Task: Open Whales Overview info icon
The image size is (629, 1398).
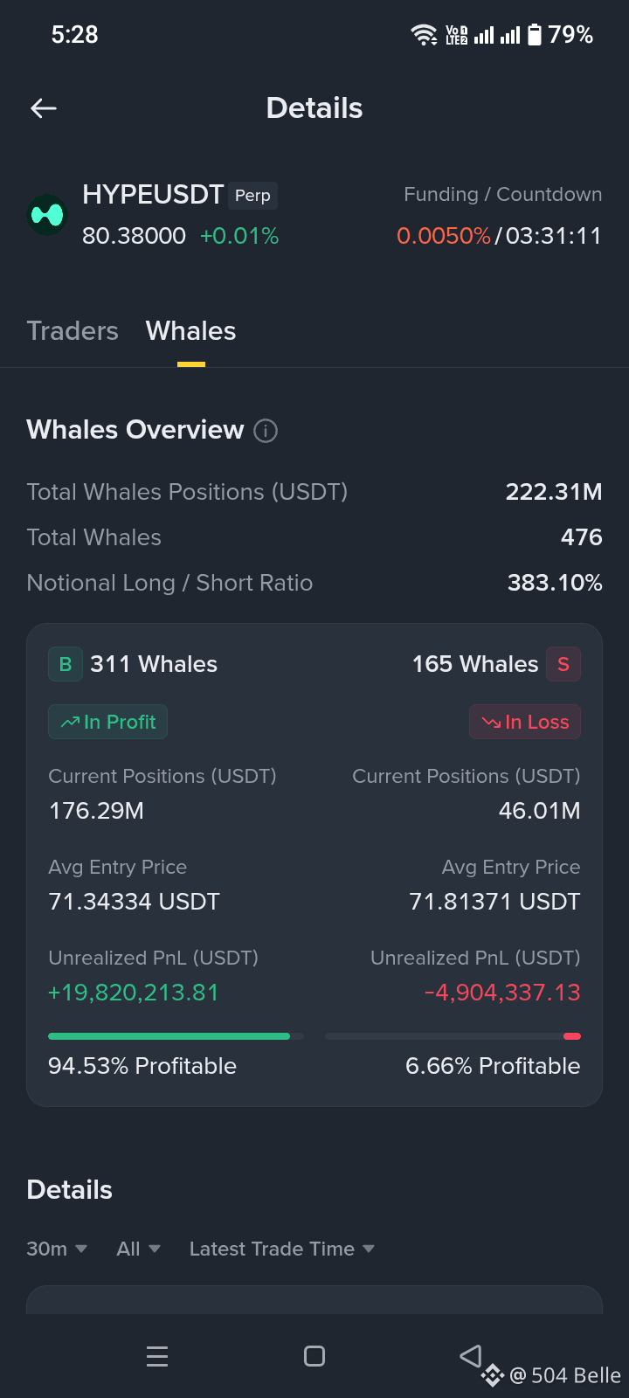Action: [x=266, y=431]
